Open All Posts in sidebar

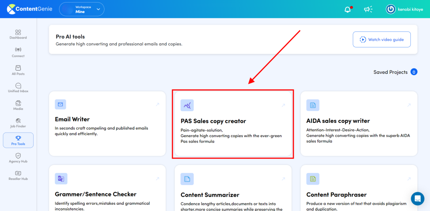18,70
